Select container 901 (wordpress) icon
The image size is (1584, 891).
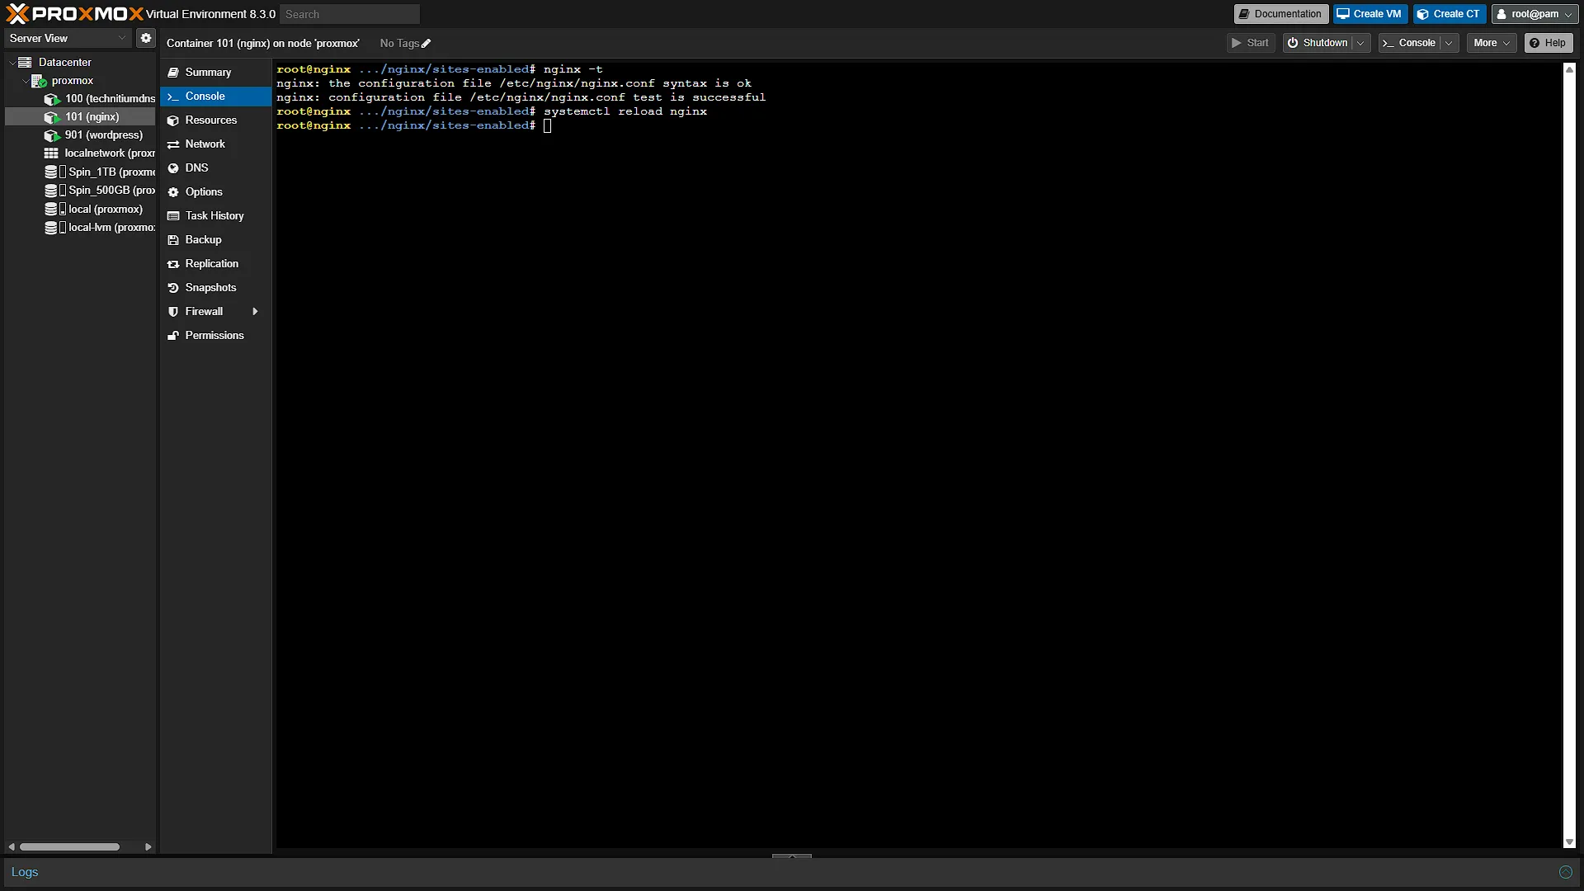click(x=52, y=135)
